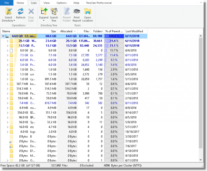Click folder icon of logs row
The height and width of the screenshot is (171, 207).
coord(11,132)
